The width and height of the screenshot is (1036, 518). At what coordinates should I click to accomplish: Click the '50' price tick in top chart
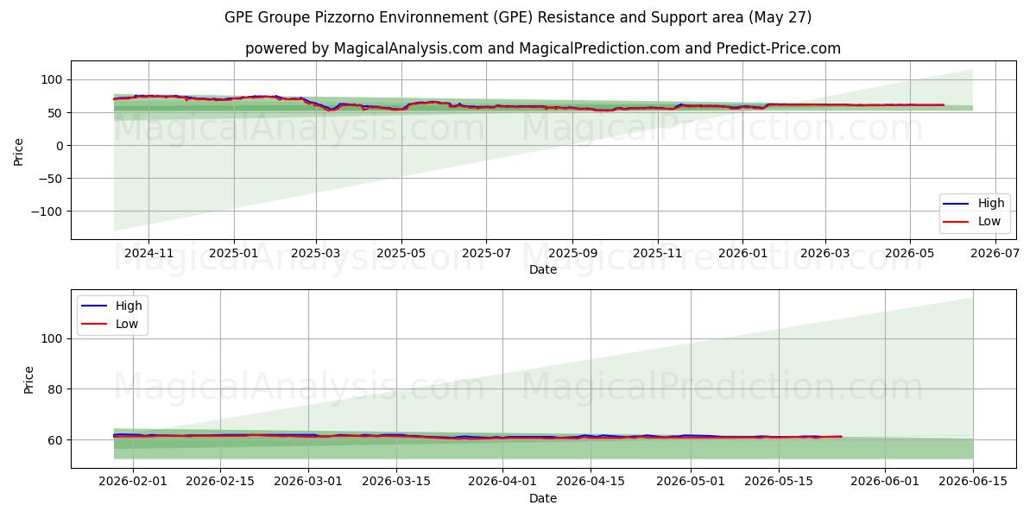(56, 113)
